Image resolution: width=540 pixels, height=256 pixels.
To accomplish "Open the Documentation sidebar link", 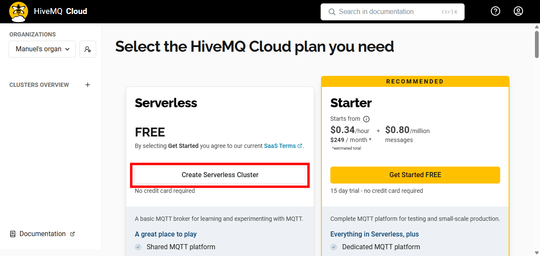I will coord(42,234).
